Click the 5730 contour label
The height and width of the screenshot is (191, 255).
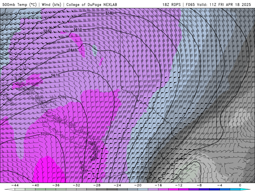pos(45,134)
